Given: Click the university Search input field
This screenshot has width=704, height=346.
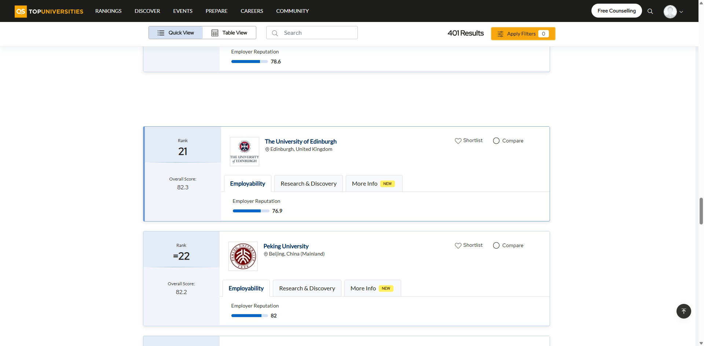Looking at the screenshot, I should (x=317, y=33).
